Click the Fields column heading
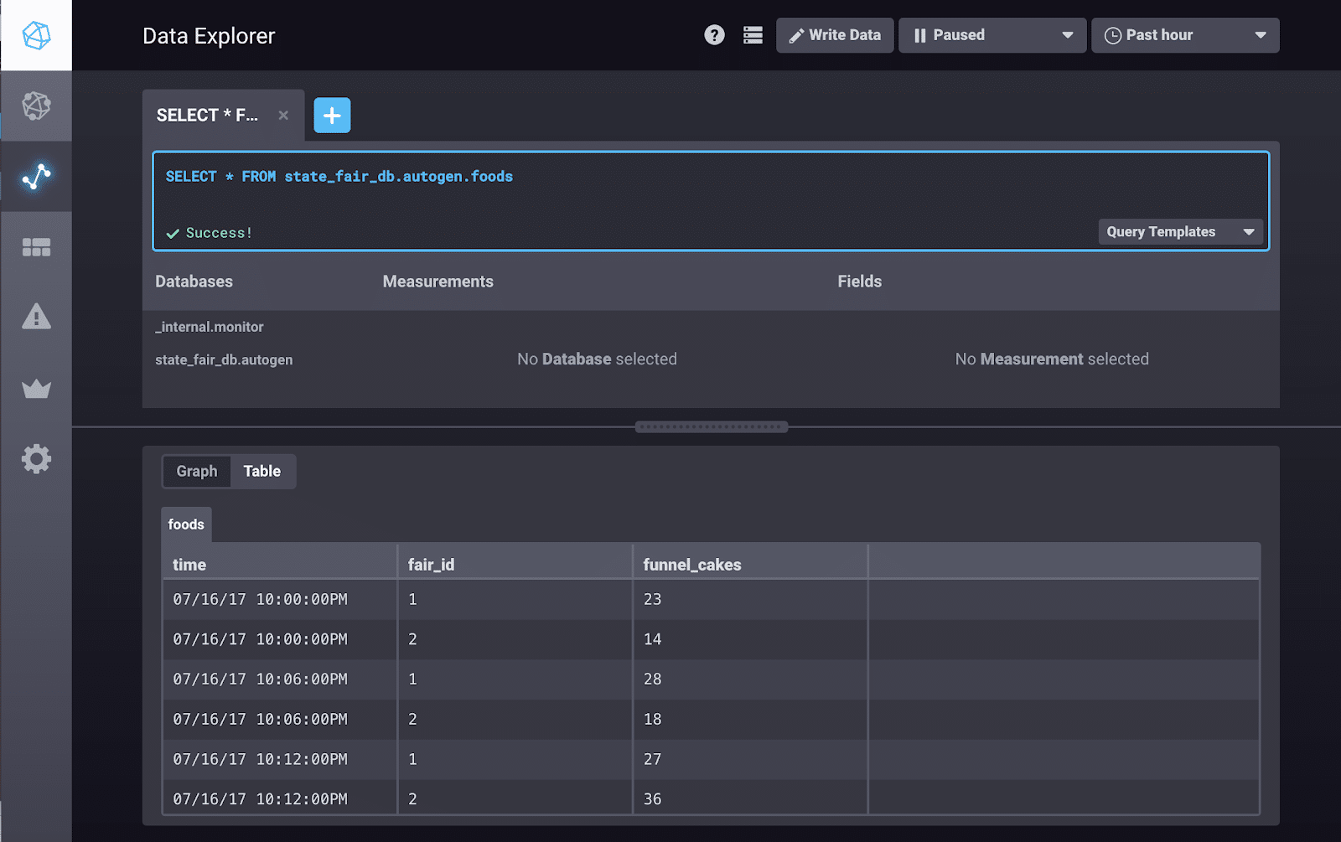The height and width of the screenshot is (842, 1341). [860, 282]
